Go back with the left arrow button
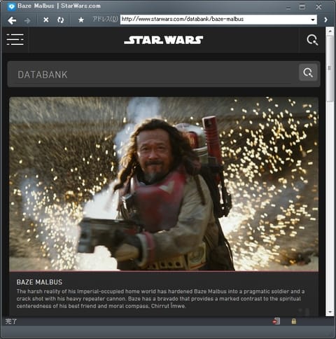 click(12, 20)
